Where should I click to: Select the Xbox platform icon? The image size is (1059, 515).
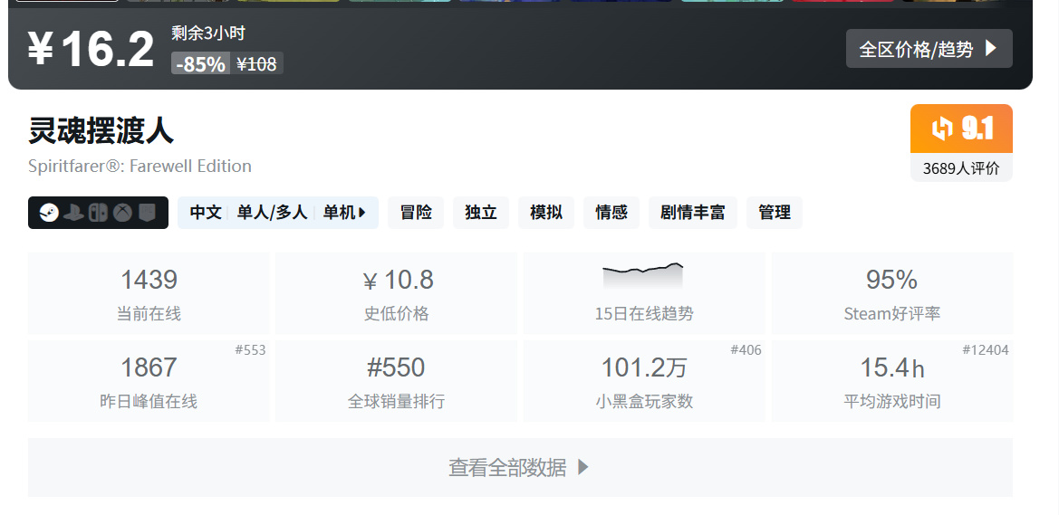click(x=122, y=213)
